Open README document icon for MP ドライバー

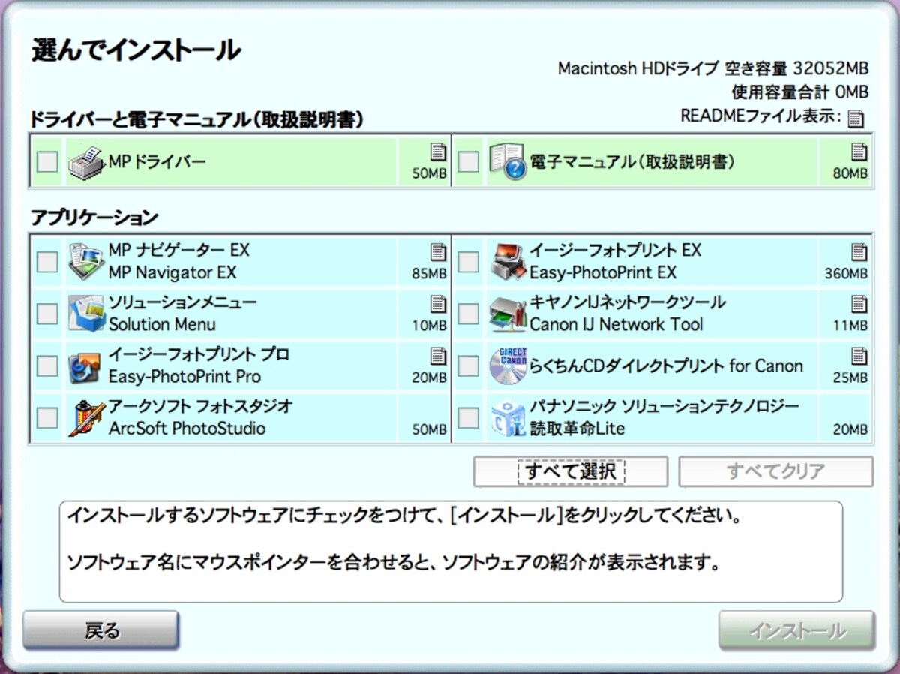point(438,152)
